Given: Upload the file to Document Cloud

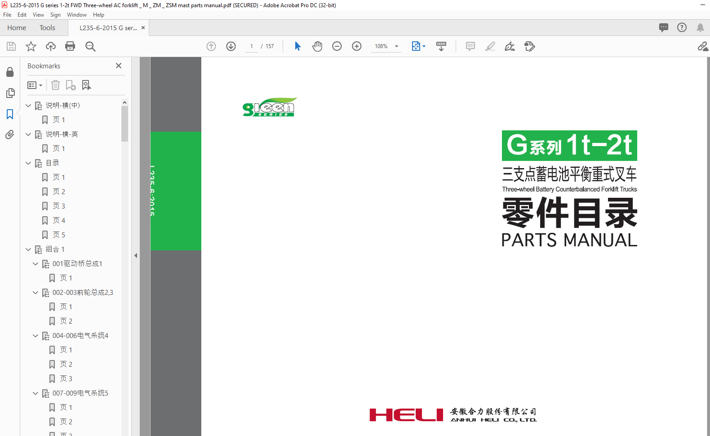Looking at the screenshot, I should [x=51, y=46].
